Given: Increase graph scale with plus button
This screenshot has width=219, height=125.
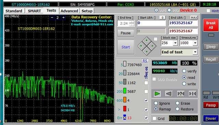Looking at the screenshot, I should point(63,18).
